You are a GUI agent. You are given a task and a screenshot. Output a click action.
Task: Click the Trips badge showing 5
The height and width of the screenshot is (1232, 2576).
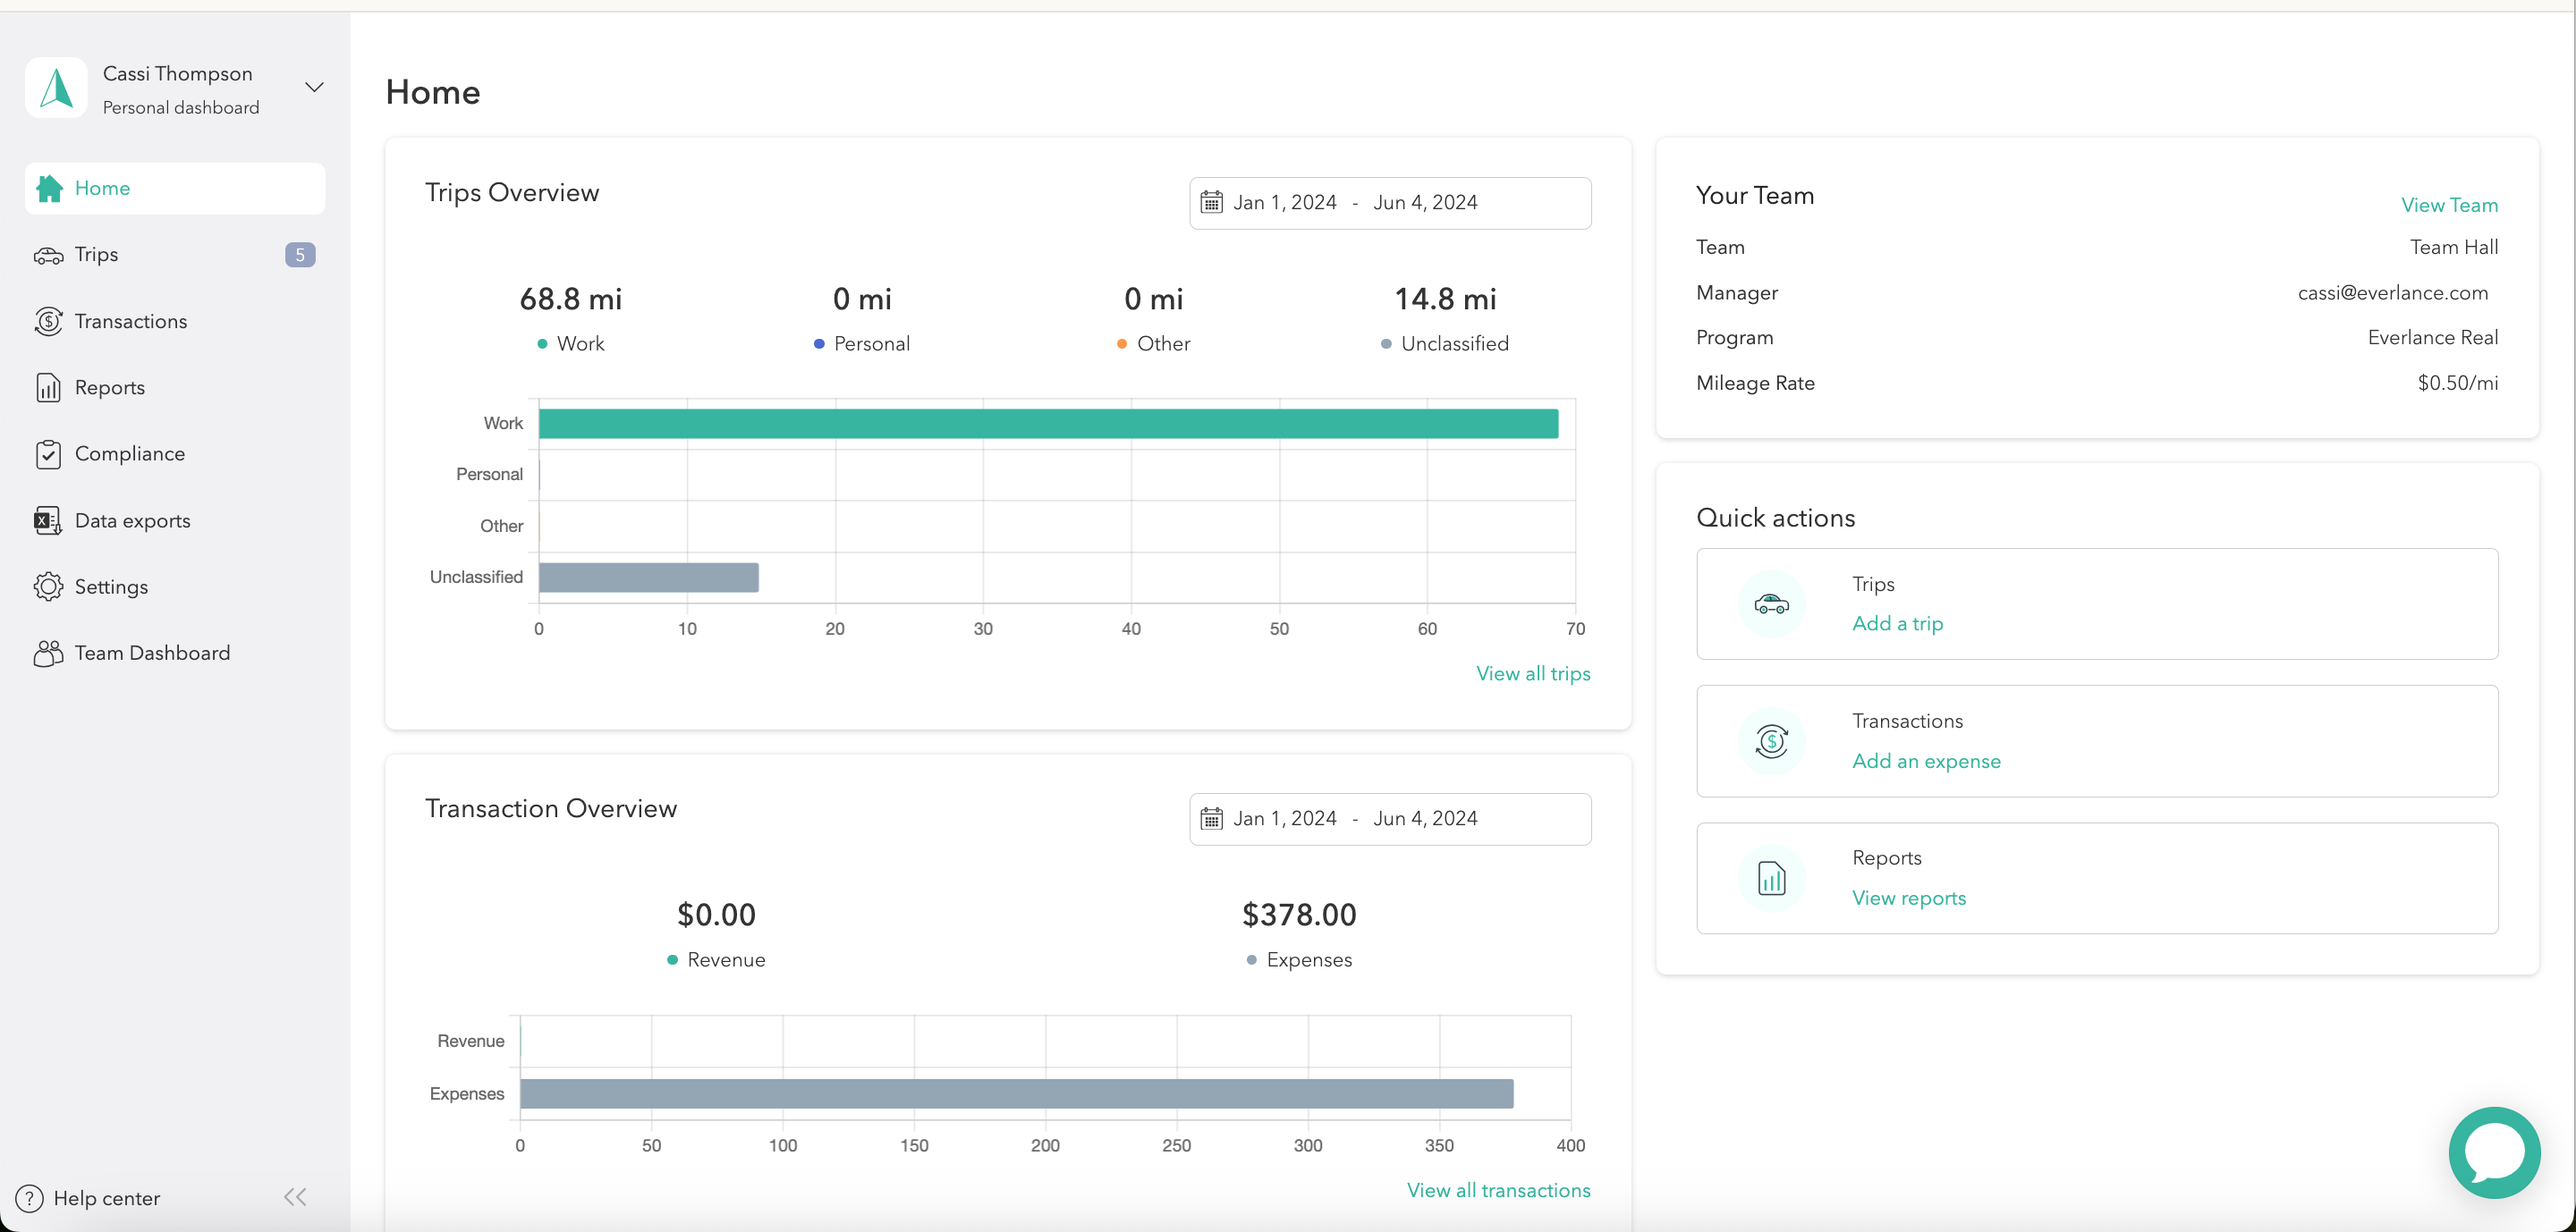pyautogui.click(x=300, y=255)
